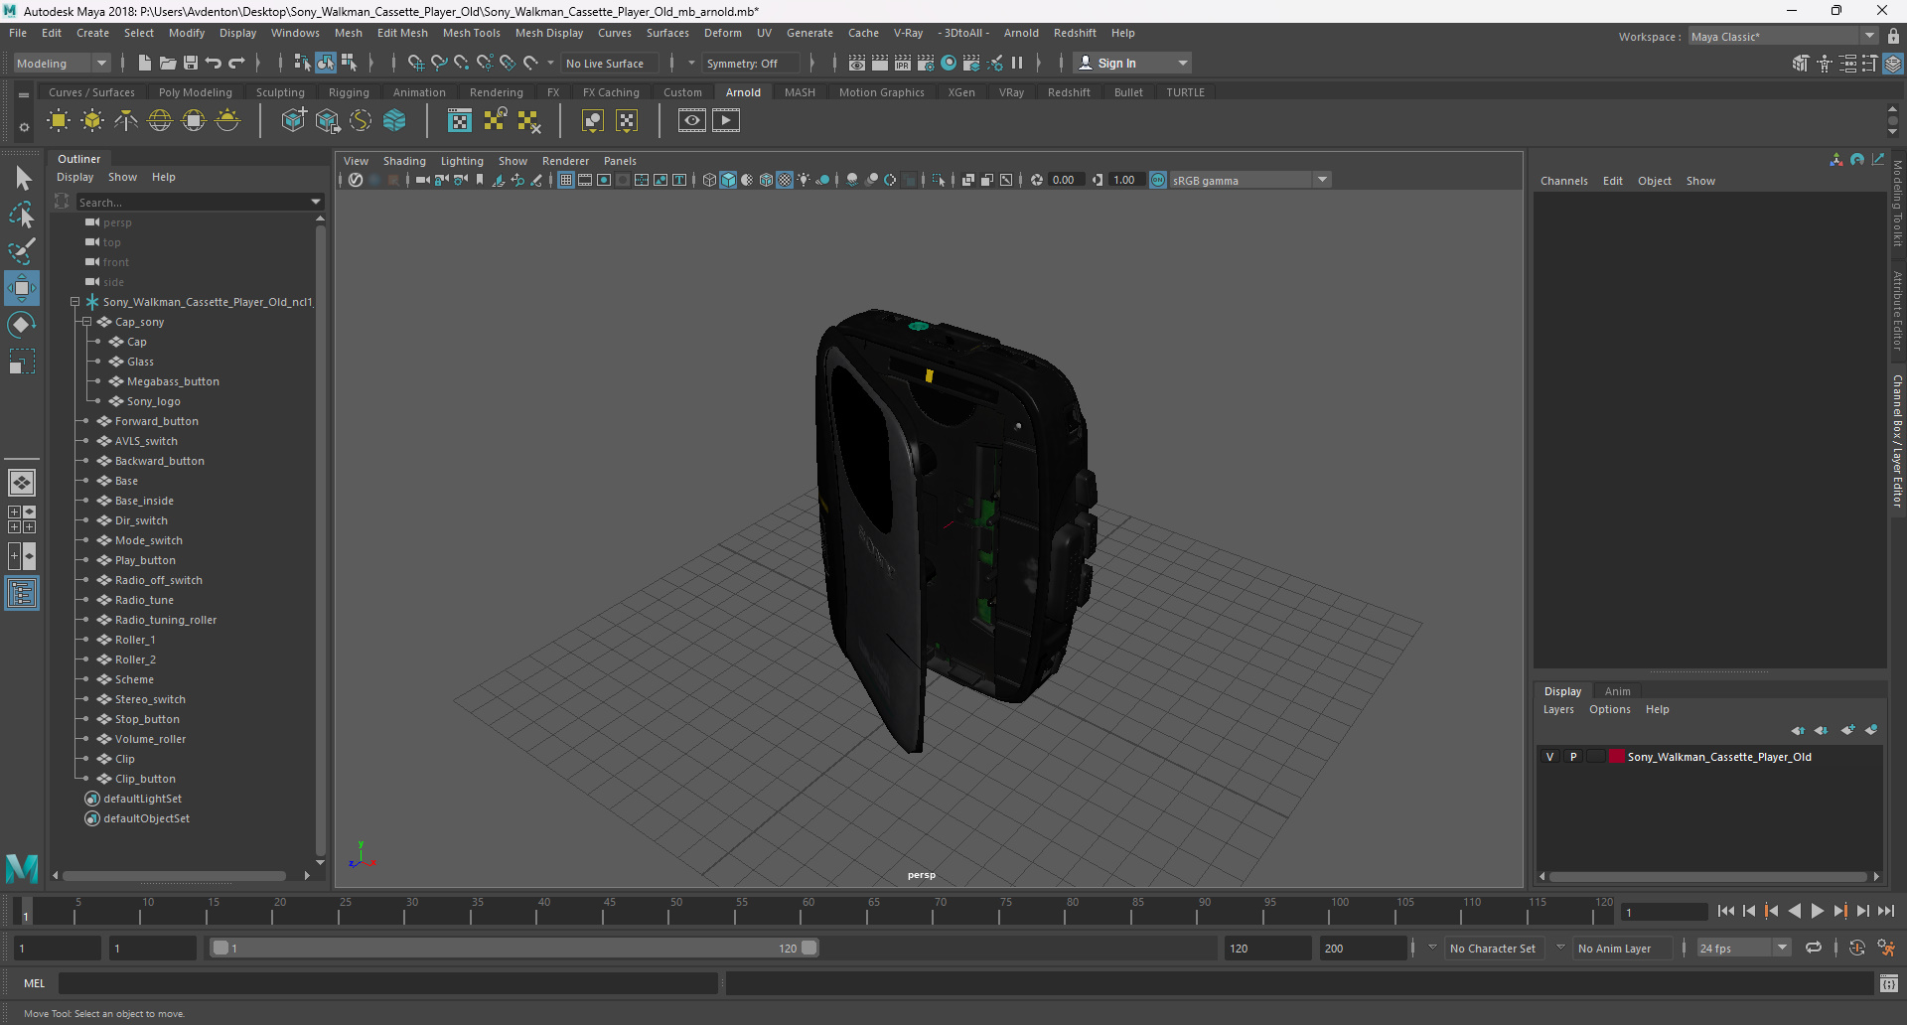Click the MEL command language button
Image resolution: width=1907 pixels, height=1025 pixels.
tap(35, 983)
